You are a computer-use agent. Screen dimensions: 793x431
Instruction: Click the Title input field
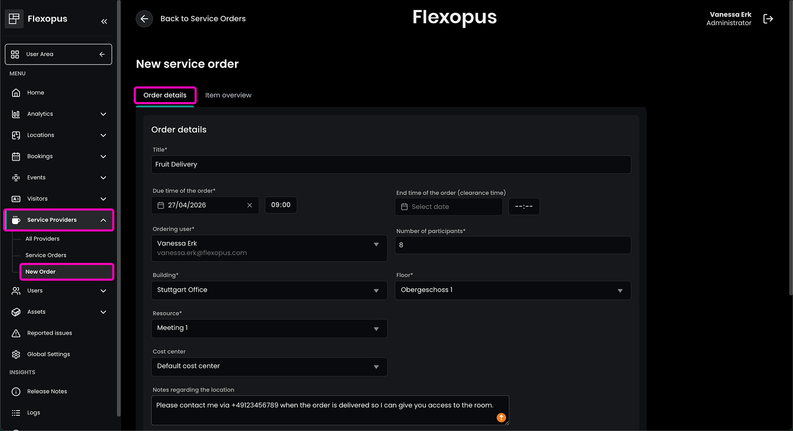(x=391, y=164)
